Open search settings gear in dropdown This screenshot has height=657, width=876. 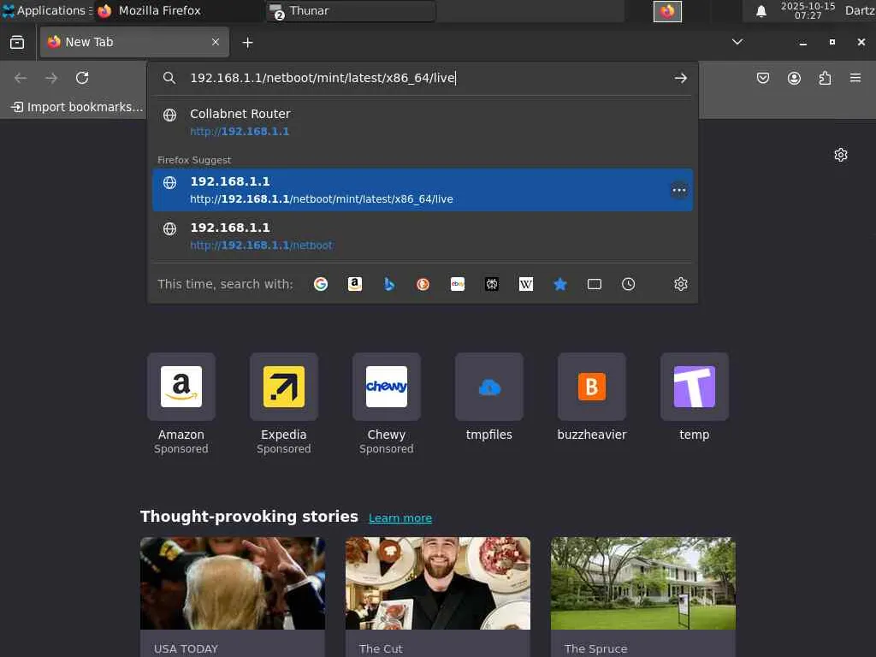click(x=680, y=284)
